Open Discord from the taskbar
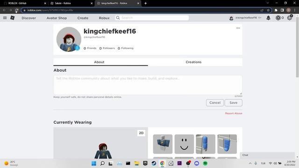 pos(197,163)
